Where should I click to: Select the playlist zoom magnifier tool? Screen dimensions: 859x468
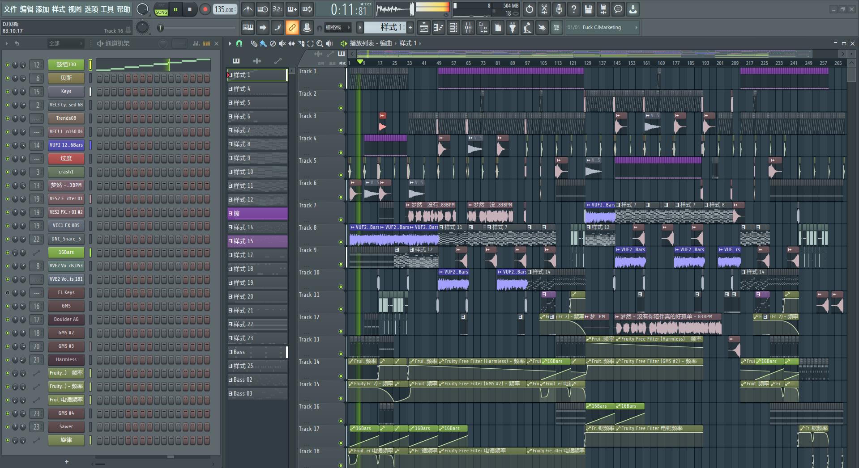[320, 43]
